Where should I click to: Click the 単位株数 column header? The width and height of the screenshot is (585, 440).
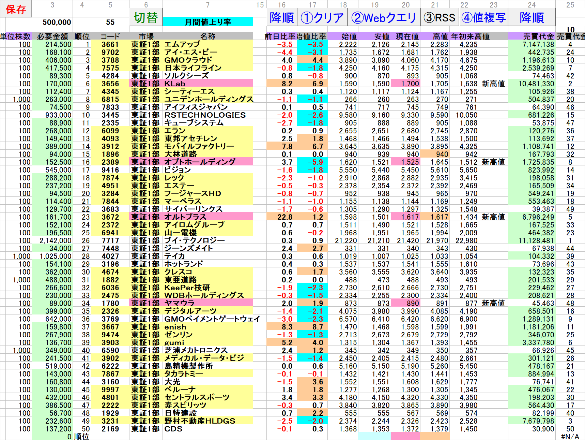pyautogui.click(x=16, y=36)
